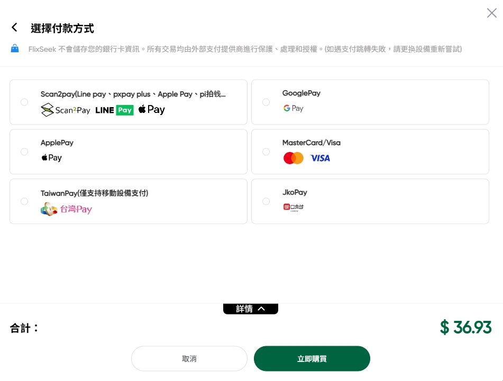
Task: Expand the 詳情 details panel
Action: pyautogui.click(x=251, y=309)
